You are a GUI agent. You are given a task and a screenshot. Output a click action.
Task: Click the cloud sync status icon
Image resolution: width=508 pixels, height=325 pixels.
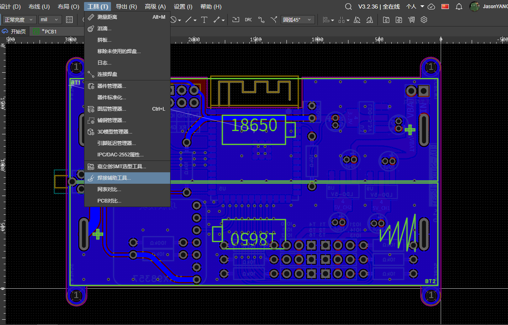click(x=431, y=7)
